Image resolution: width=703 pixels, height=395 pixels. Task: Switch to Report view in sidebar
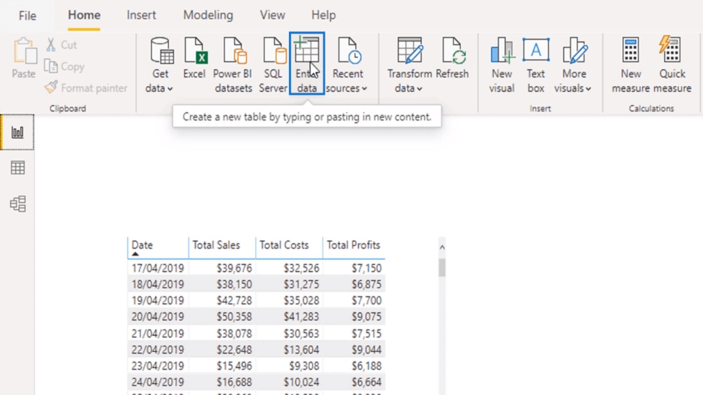point(17,132)
